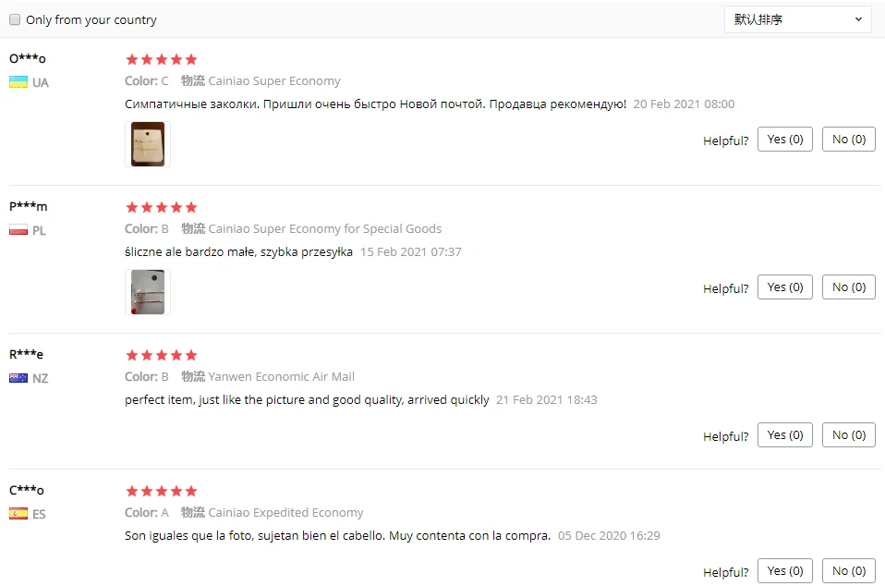Click the Cainiao Expedited Economy shipping label

(x=285, y=513)
